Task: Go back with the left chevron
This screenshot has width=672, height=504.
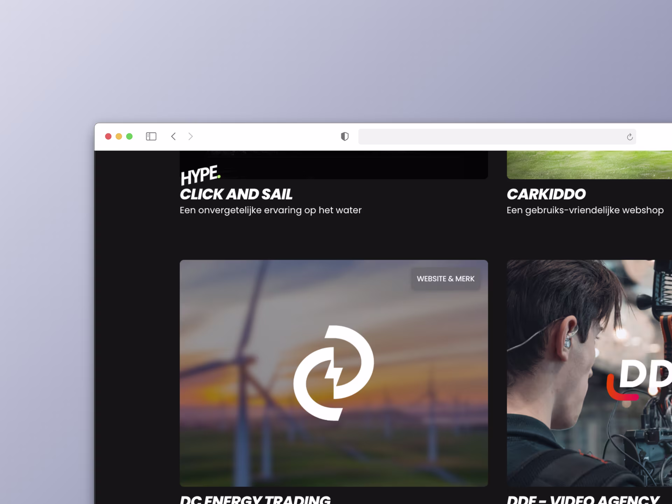Action: [x=173, y=136]
